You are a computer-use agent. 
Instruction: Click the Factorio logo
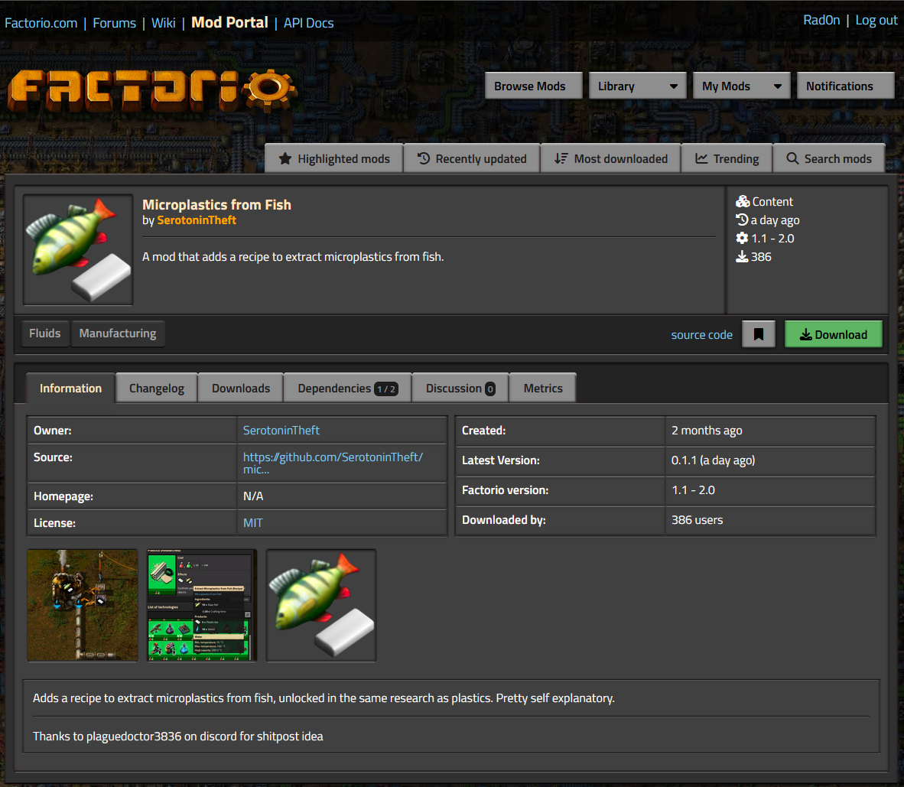click(x=151, y=90)
